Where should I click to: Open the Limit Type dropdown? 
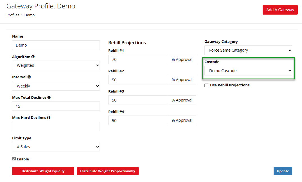[x=56, y=147]
